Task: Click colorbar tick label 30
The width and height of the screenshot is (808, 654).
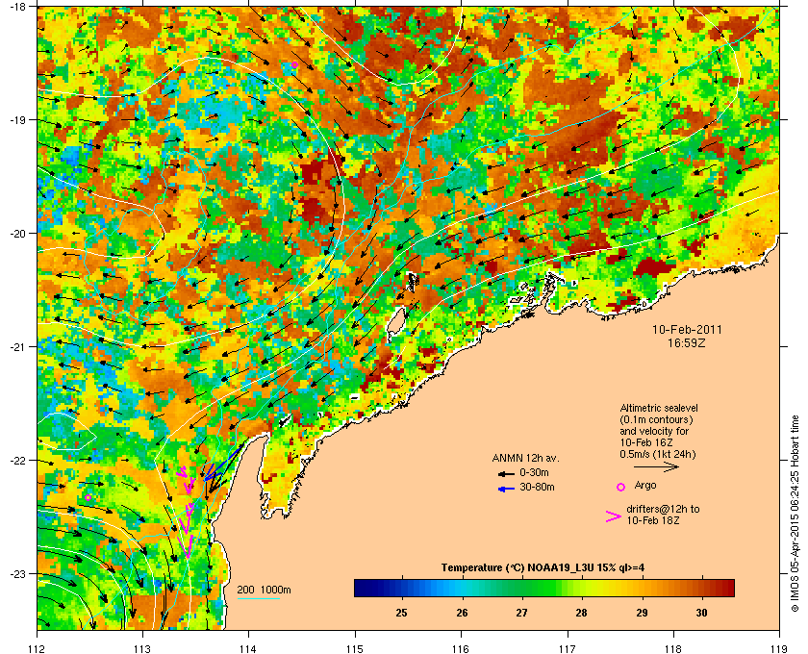Action: click(701, 613)
